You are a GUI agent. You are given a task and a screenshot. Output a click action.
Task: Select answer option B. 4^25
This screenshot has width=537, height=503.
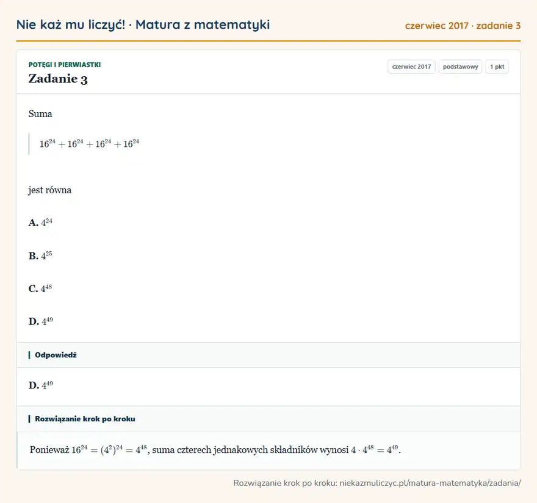coord(40,255)
